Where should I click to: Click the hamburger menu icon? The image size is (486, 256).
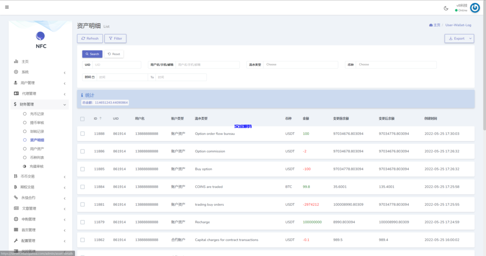(x=7, y=8)
